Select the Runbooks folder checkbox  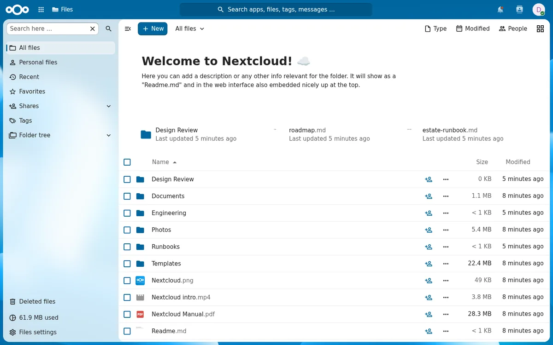tap(127, 247)
